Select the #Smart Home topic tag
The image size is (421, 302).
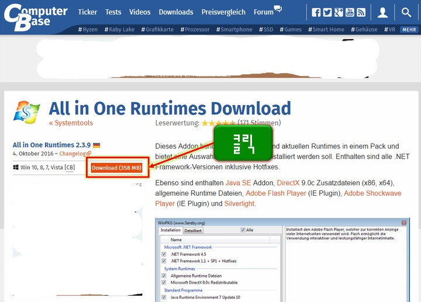click(326, 30)
